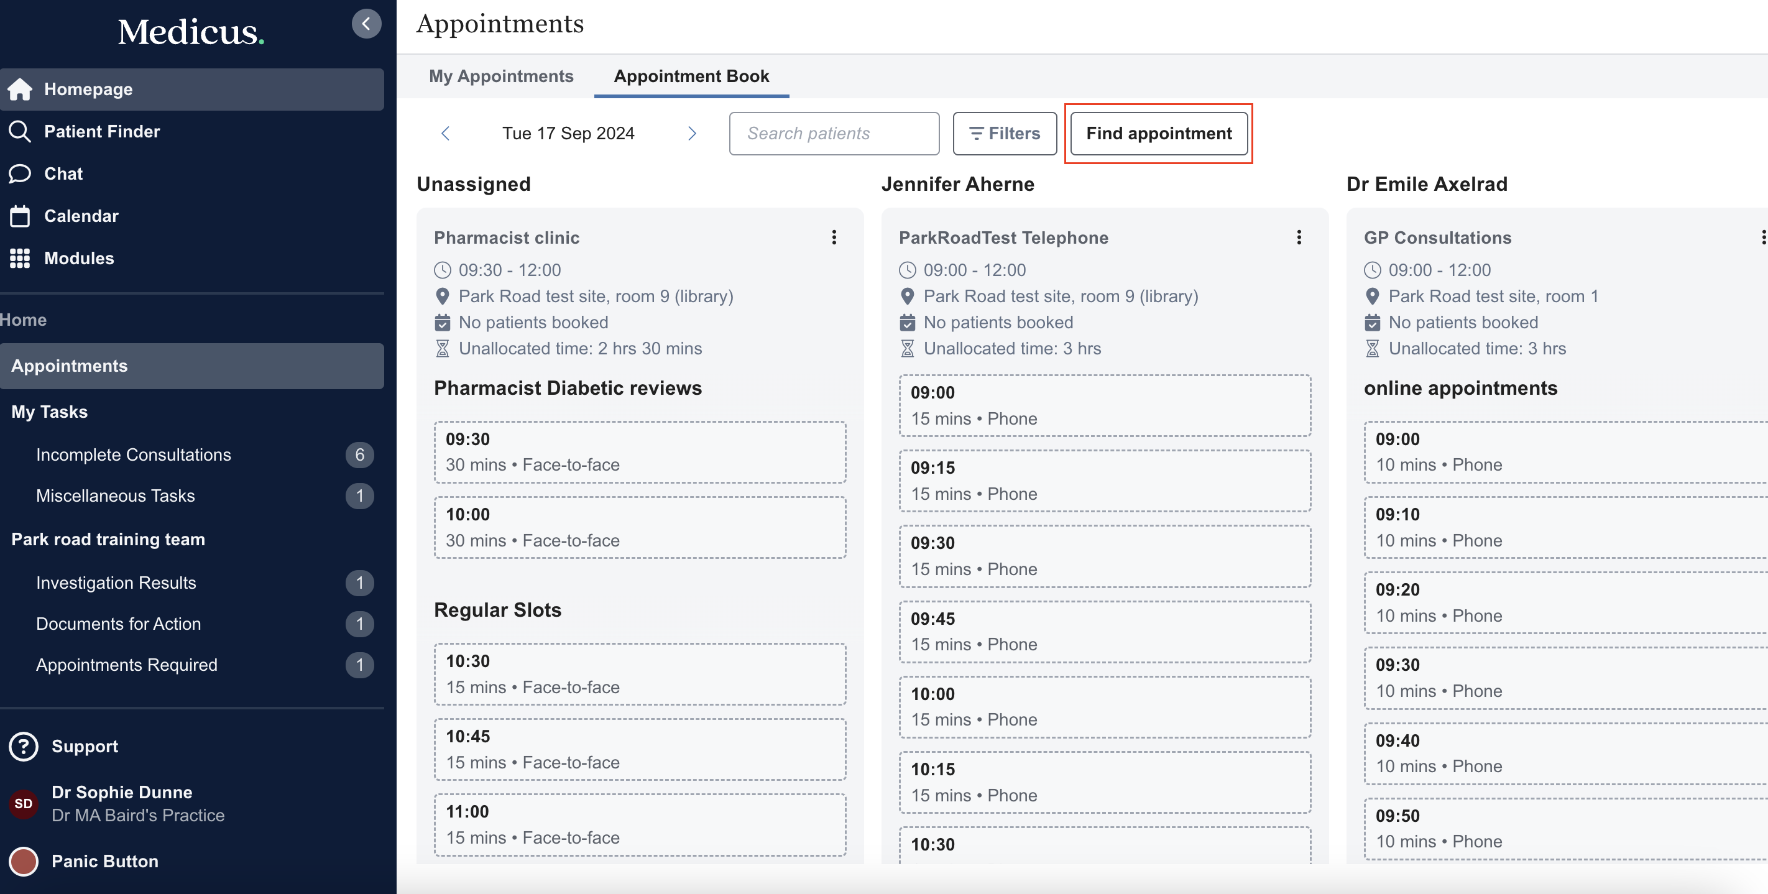This screenshot has width=1768, height=894.
Task: Open the Calendar from the sidebar
Action: 81,216
